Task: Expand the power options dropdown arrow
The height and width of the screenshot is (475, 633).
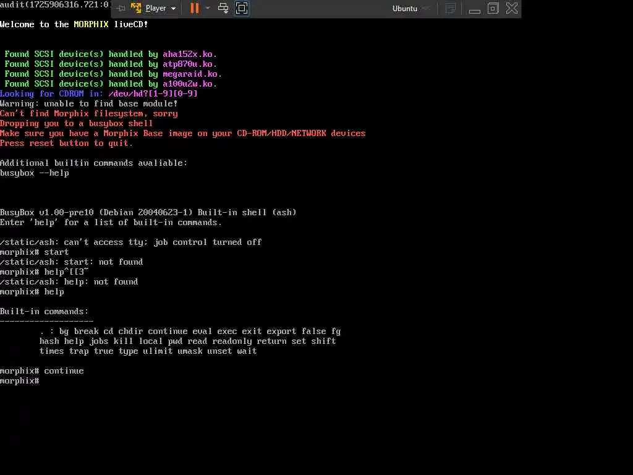Action: pyautogui.click(x=208, y=8)
